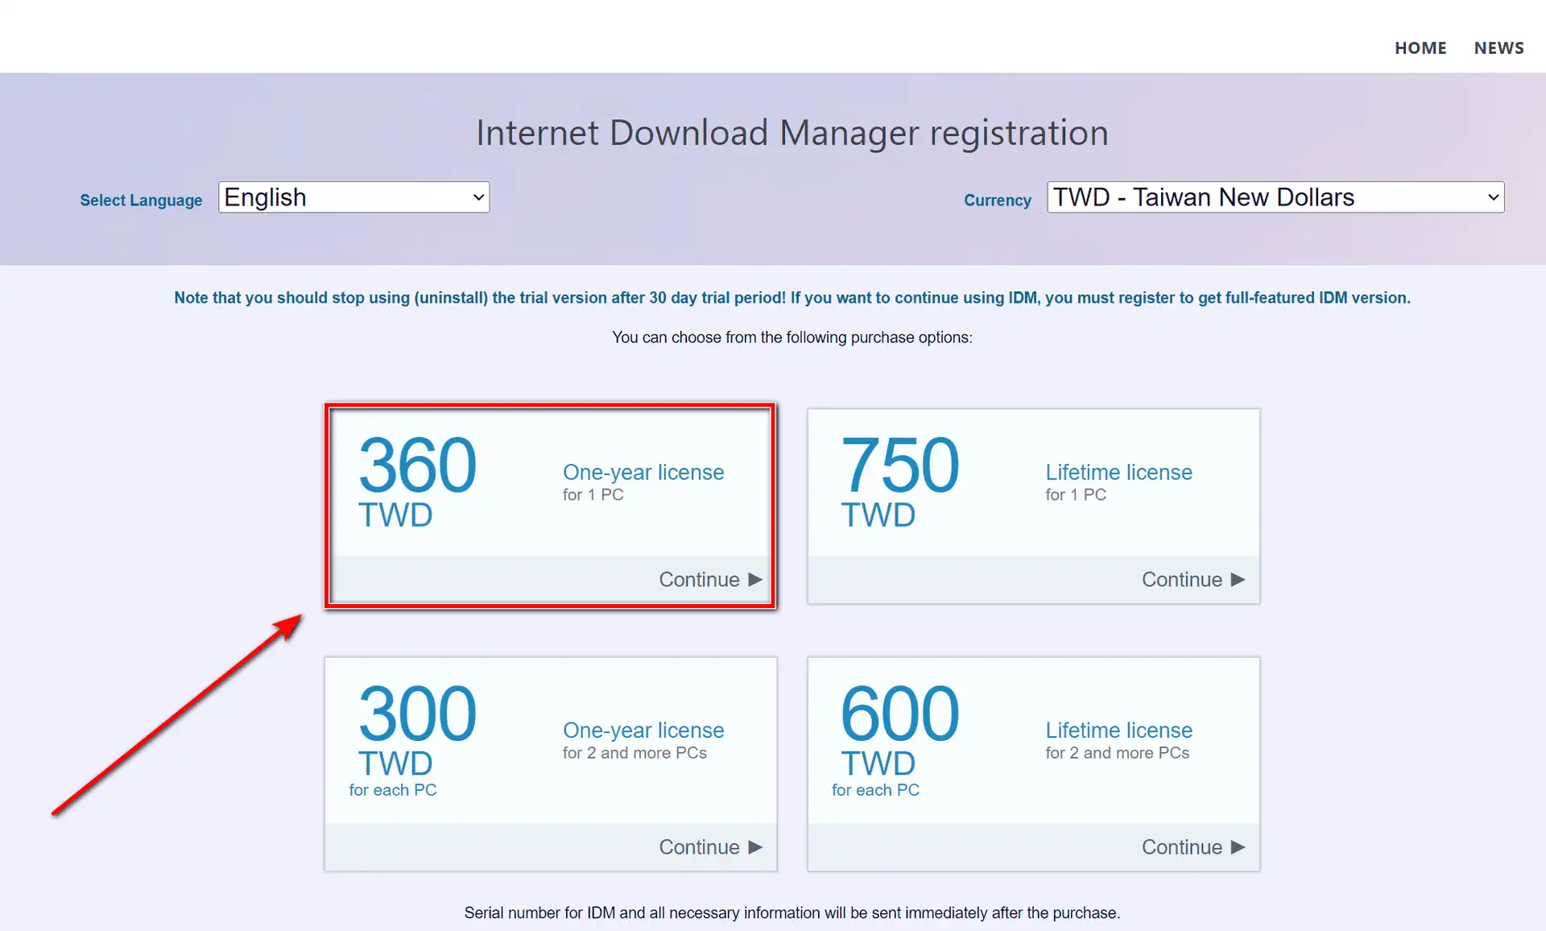This screenshot has width=1546, height=931.
Task: Click 'Lifetime license' for 2 and more PCs
Action: (x=1118, y=730)
